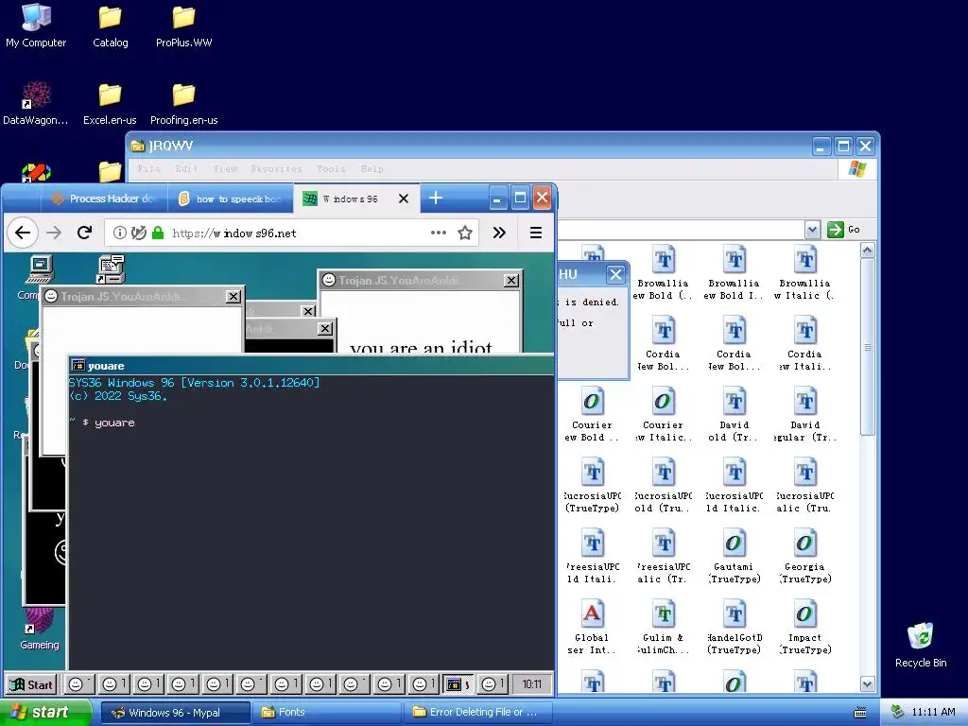The image size is (968, 726).
Task: Click the Windows 96 taskbar clock 10:11
Action: click(531, 684)
